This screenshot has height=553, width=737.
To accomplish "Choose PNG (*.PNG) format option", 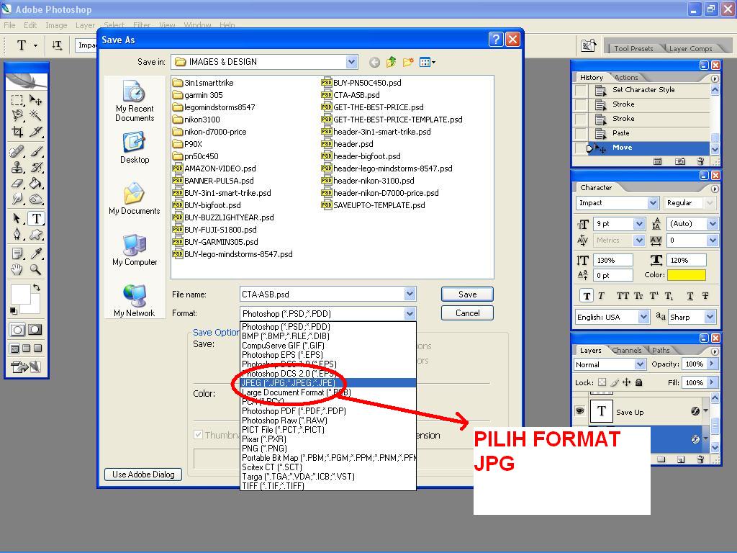I will [x=328, y=448].
